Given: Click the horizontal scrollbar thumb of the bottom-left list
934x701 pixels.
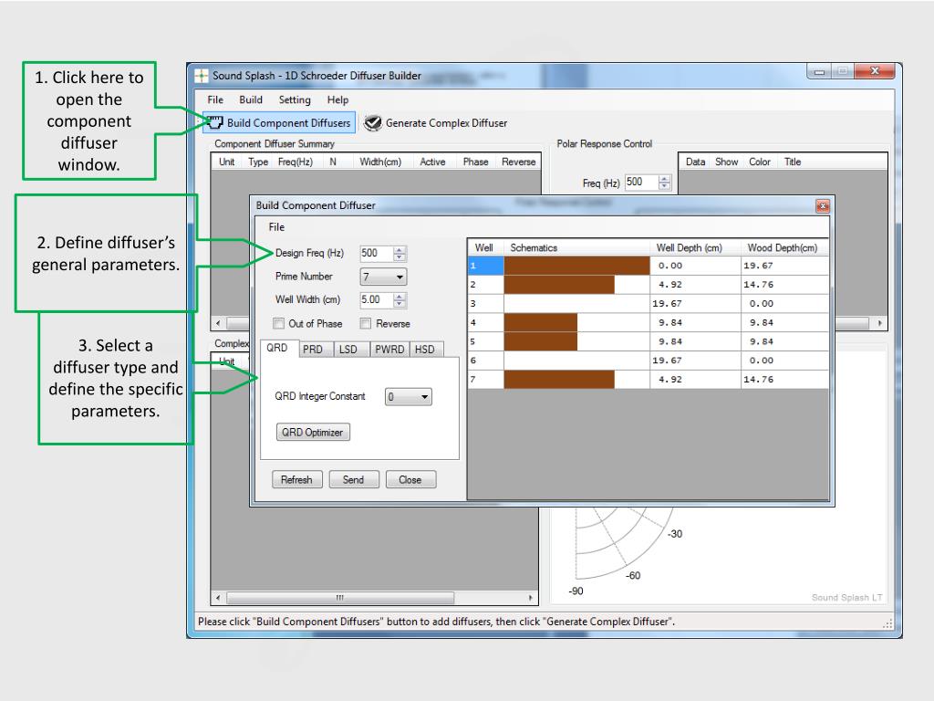Looking at the screenshot, I should click(x=340, y=598).
